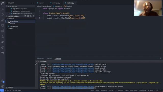Refresh the DJANGO_MODELS explorer tree

(31, 16)
